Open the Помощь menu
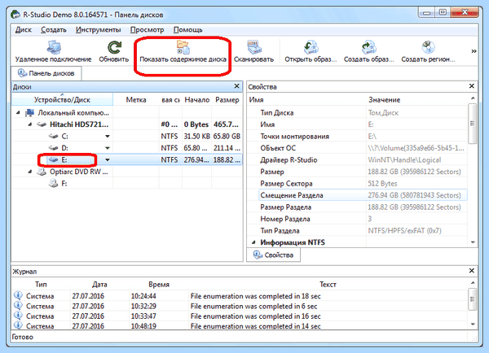Screen dimensions: 489x353 187,29
